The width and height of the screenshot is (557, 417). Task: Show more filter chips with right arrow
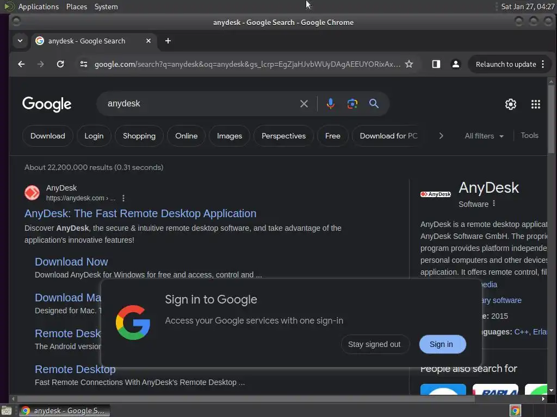[x=441, y=136]
